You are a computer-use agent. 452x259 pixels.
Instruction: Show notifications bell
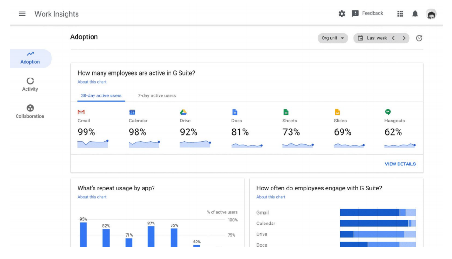[x=415, y=14]
